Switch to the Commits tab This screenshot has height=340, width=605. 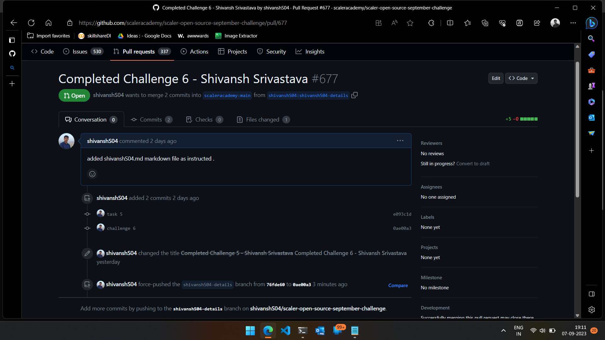click(x=151, y=119)
